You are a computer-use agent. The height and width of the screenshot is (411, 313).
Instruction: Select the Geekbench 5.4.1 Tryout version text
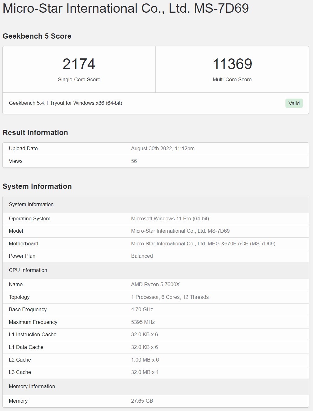[x=66, y=103]
